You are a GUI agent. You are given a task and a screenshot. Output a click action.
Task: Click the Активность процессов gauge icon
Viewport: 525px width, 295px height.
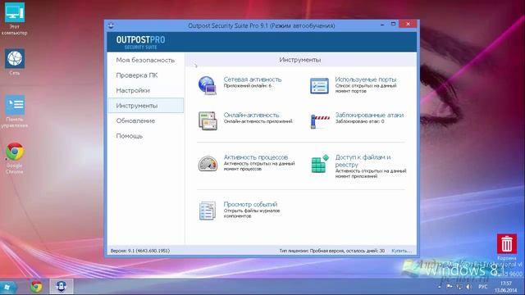(208, 164)
